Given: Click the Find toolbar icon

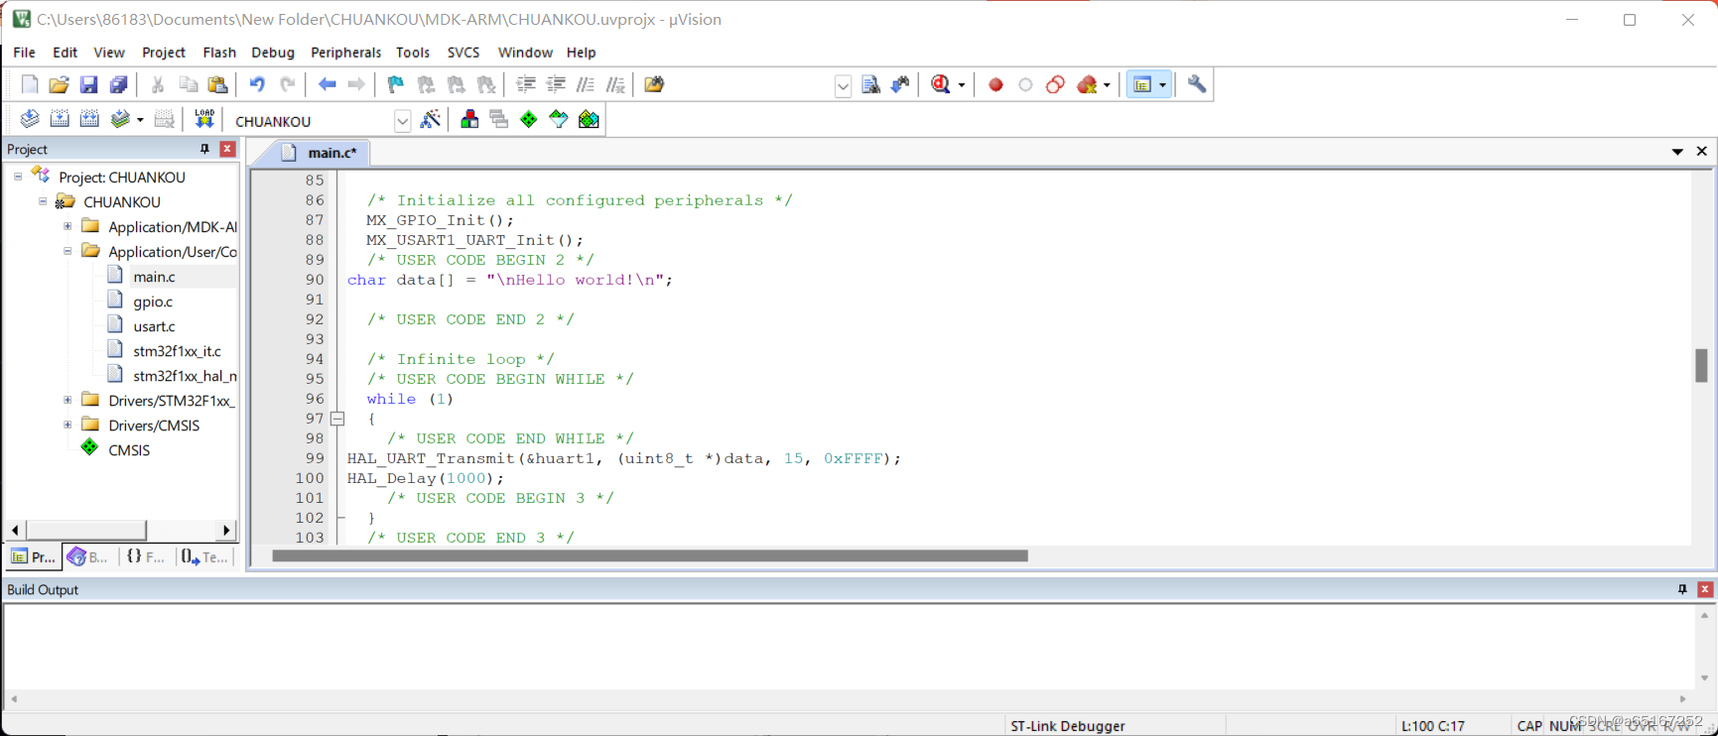Looking at the screenshot, I should (x=870, y=85).
